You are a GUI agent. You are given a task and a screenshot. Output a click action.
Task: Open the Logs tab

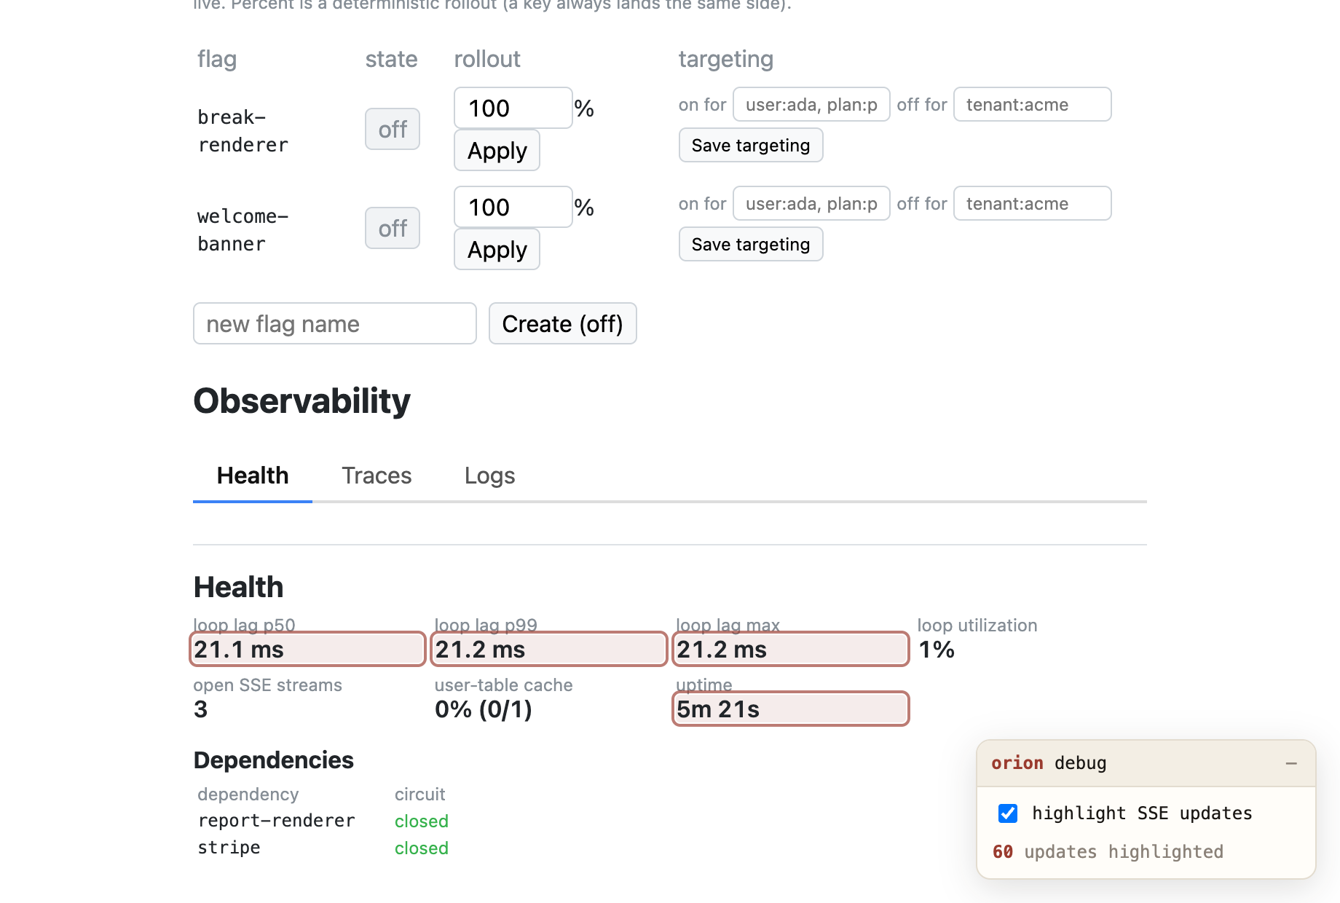point(489,476)
